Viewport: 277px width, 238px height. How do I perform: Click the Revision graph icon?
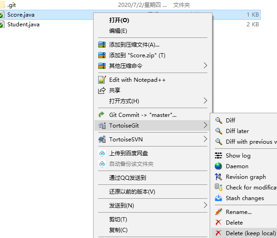click(218, 177)
